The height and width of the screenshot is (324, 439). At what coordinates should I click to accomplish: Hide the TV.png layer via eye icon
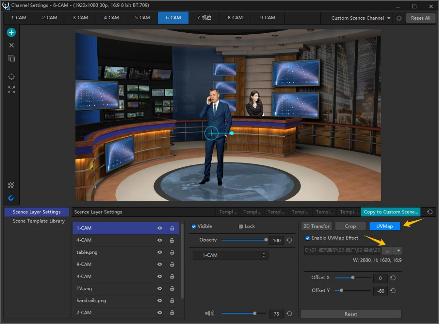pyautogui.click(x=159, y=289)
